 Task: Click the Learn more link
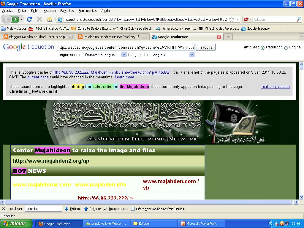(x=124, y=77)
